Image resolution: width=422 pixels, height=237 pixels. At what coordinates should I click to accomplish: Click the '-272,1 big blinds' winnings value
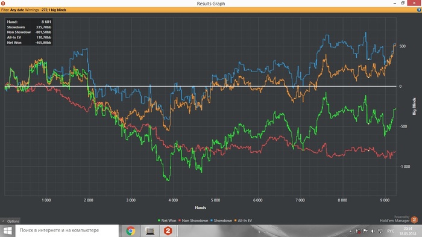pos(53,10)
